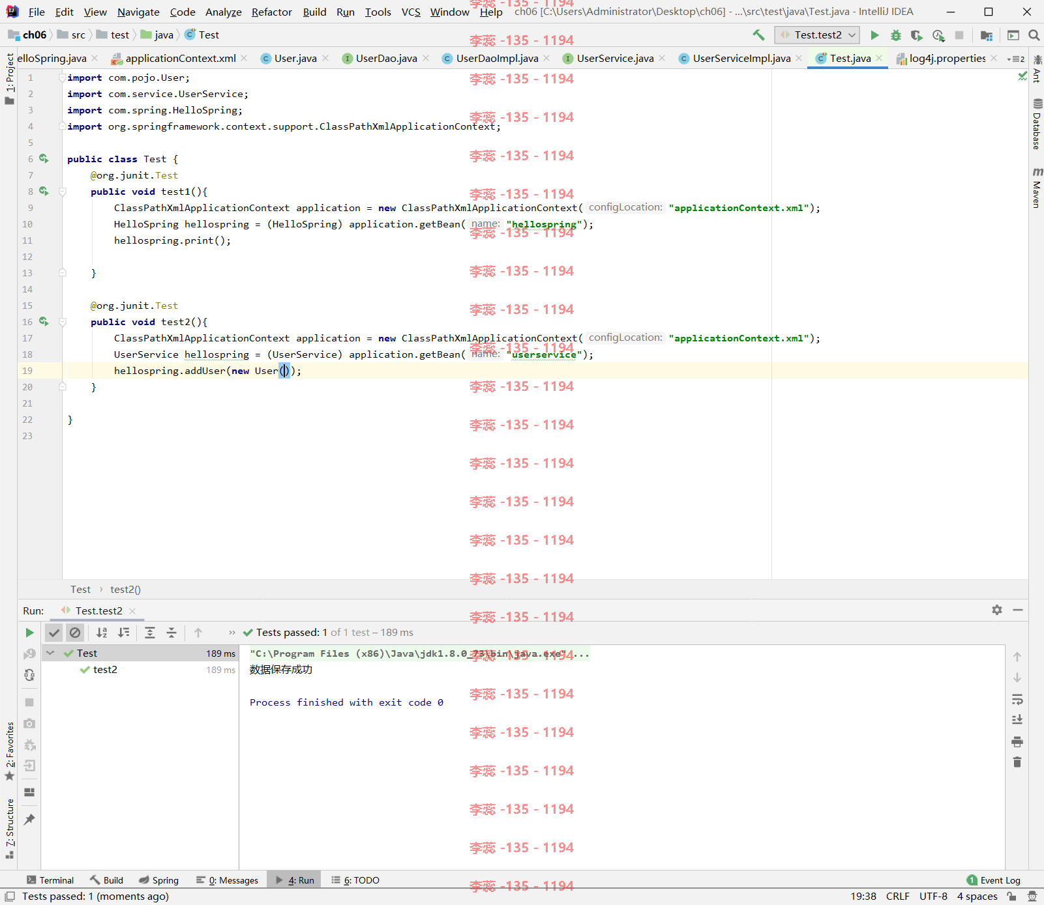Toggle show ignored tests button

click(x=76, y=633)
